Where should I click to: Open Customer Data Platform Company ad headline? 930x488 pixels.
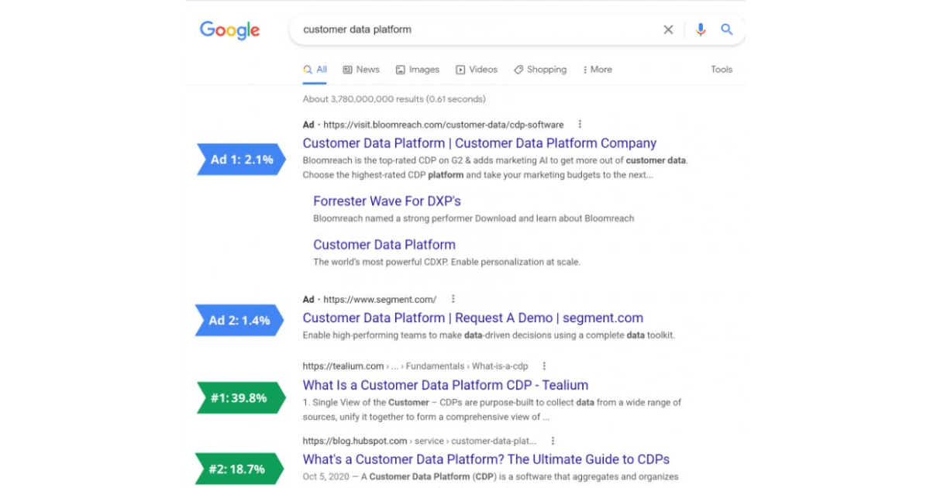479,143
